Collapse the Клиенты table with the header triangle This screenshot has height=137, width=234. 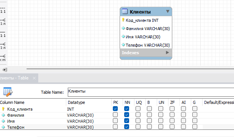168,11
